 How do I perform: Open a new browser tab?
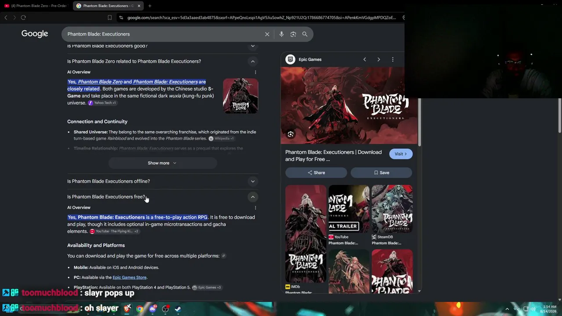[150, 6]
